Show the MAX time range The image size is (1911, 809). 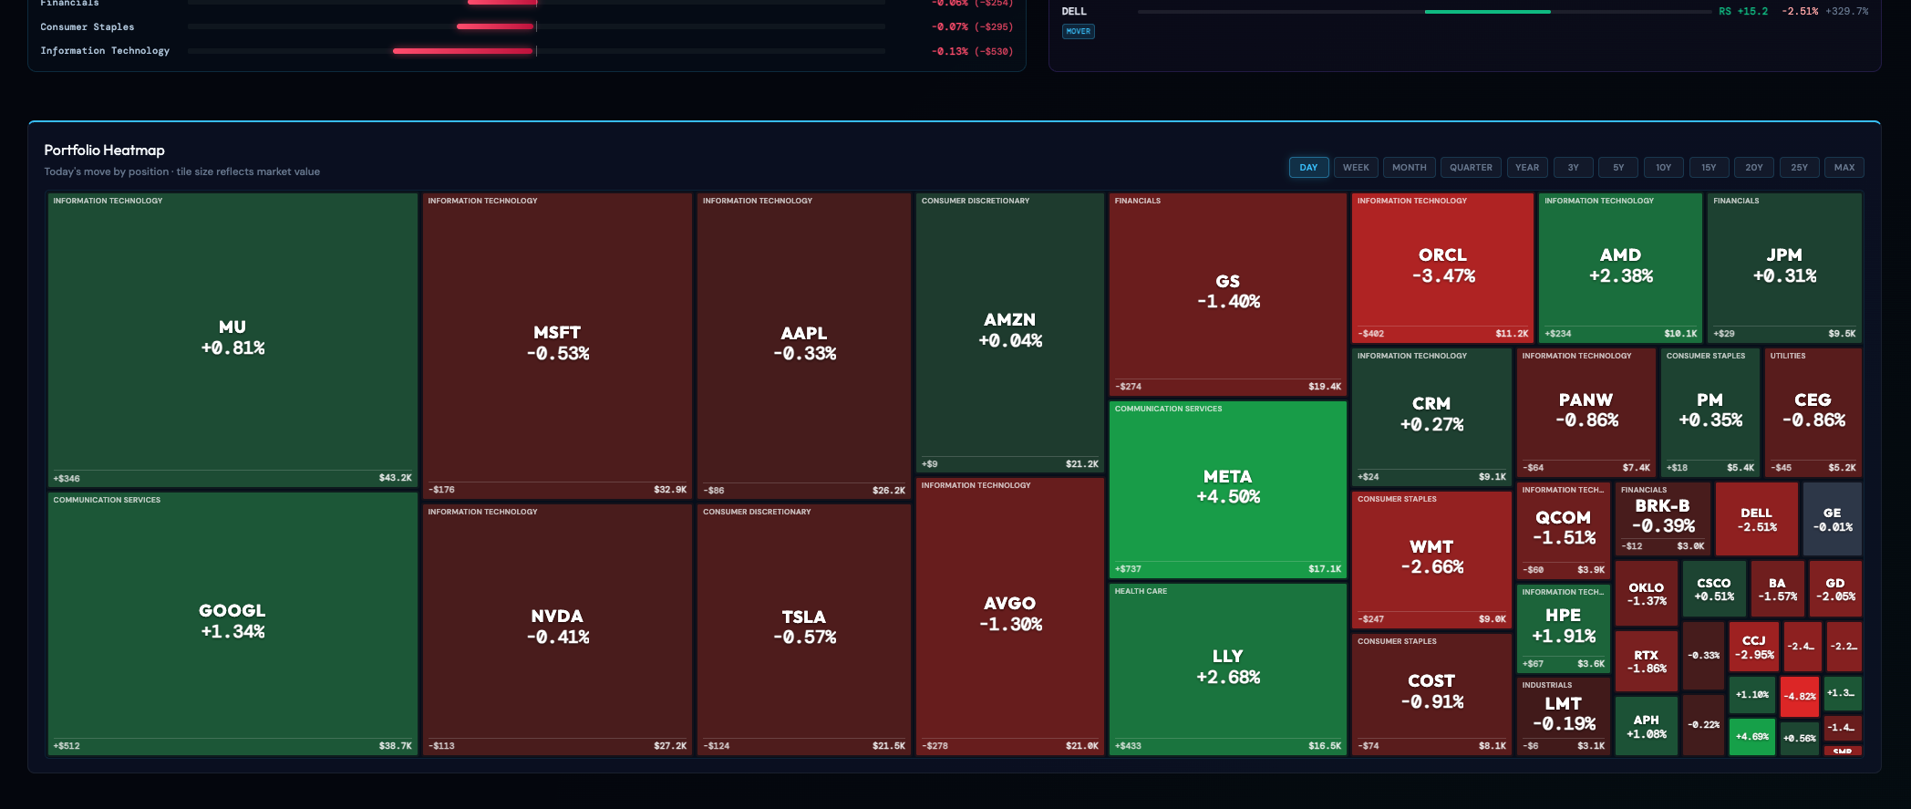(1844, 167)
